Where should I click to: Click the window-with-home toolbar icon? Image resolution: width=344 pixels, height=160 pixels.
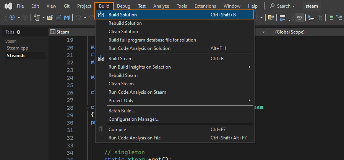pyautogui.click(x=282, y=18)
